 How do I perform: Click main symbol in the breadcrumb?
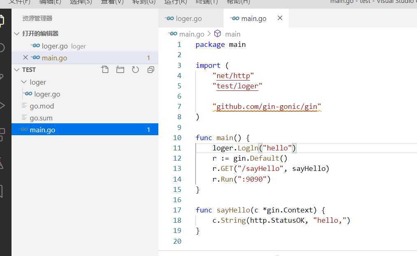[233, 34]
